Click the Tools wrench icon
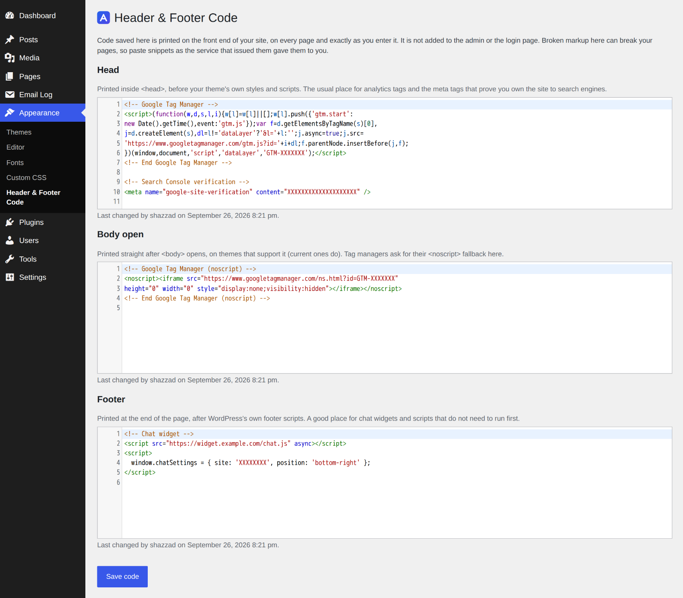683x598 pixels. tap(10, 259)
